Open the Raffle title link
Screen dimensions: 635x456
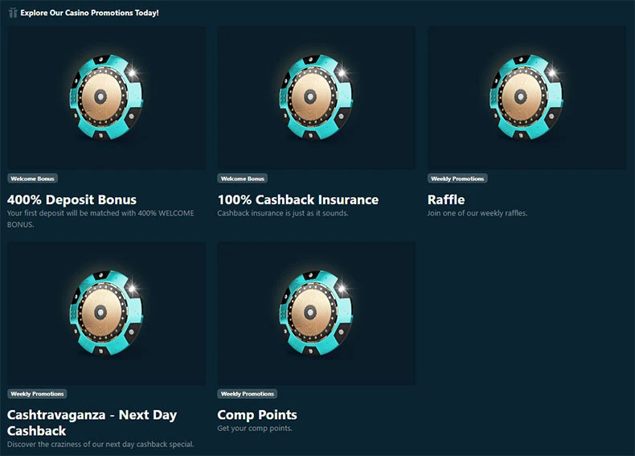(x=446, y=199)
